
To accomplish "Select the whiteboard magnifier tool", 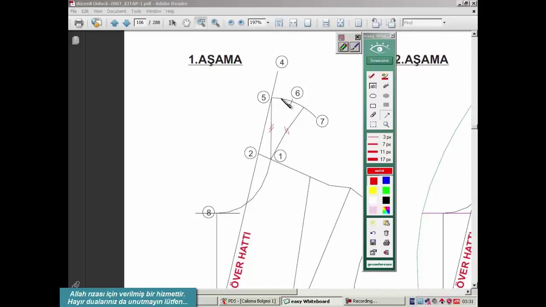I will point(386,125).
